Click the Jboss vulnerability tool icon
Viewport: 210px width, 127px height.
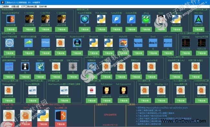(x=180, y=90)
